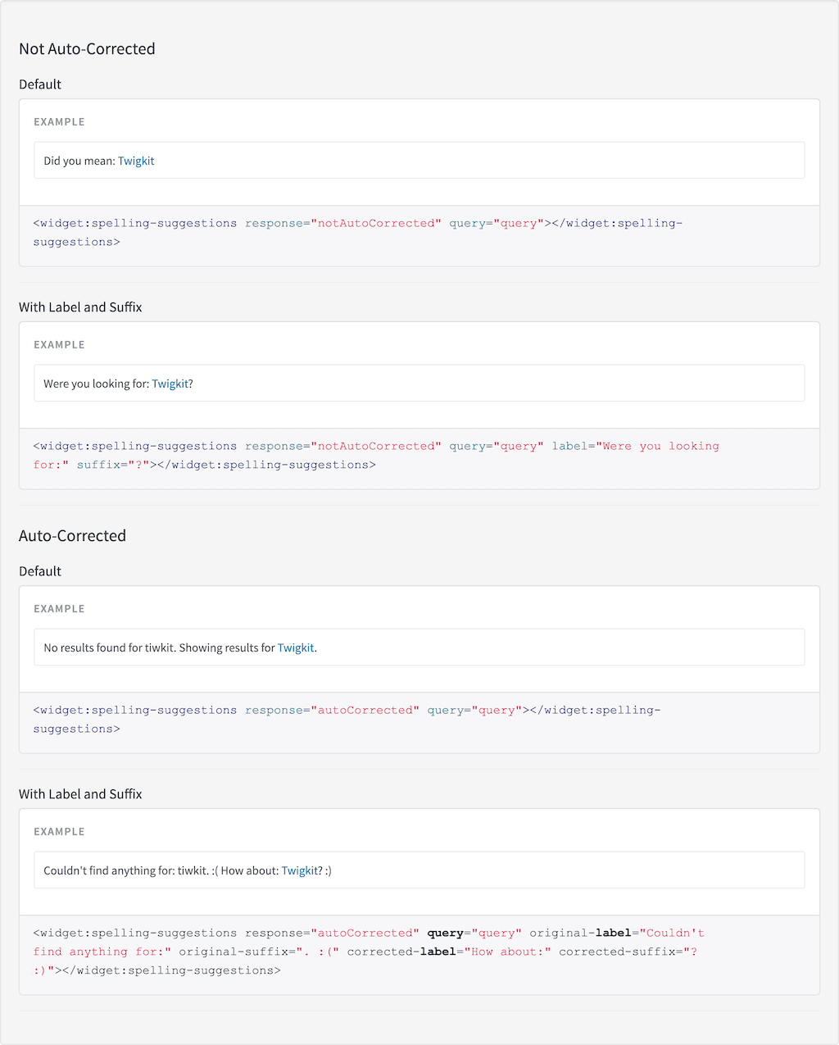Click the "Did you mean:" label text
The width and height of the screenshot is (839, 1045).
(x=79, y=161)
